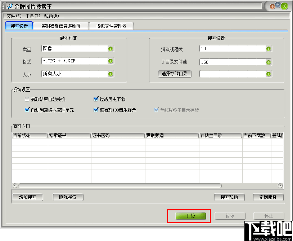Open the 工具(T) menu
293x241 pixels.
tap(33, 16)
